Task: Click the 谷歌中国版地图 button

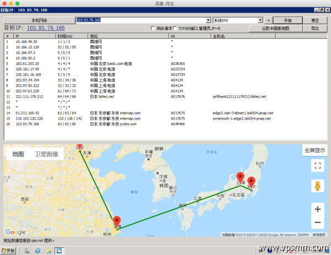Action: point(275,29)
